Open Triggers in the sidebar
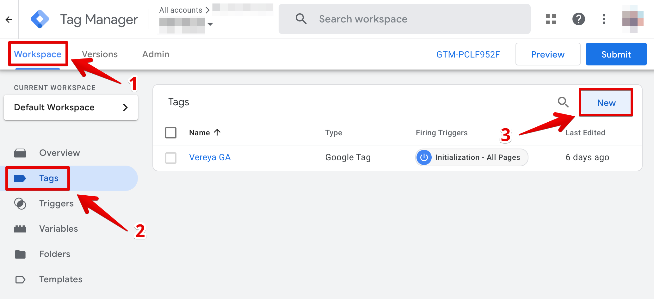Image resolution: width=654 pixels, height=299 pixels. [56, 204]
